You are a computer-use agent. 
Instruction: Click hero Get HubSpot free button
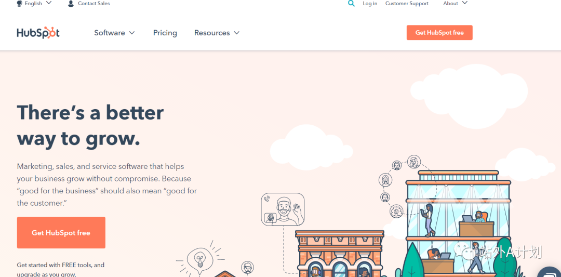61,233
